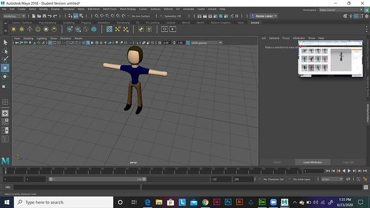The height and width of the screenshot is (208, 370).
Task: Click the undo arrow icon
Action: 50,16
